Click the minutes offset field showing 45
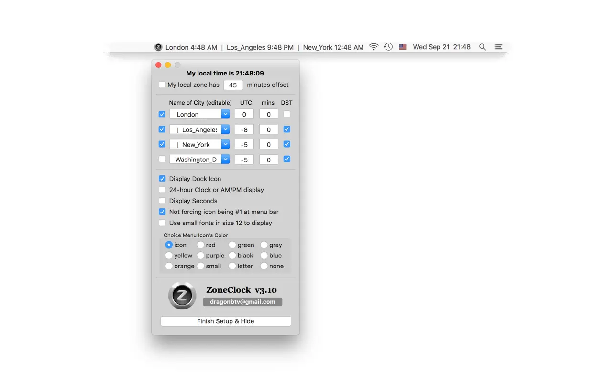 233,85
